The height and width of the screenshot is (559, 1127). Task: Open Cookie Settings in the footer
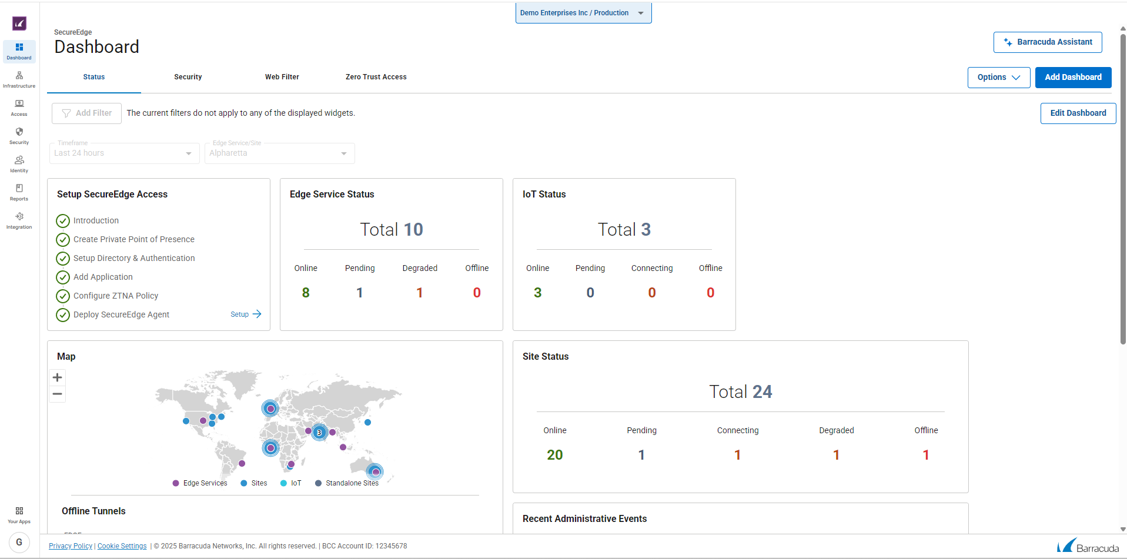coord(122,545)
